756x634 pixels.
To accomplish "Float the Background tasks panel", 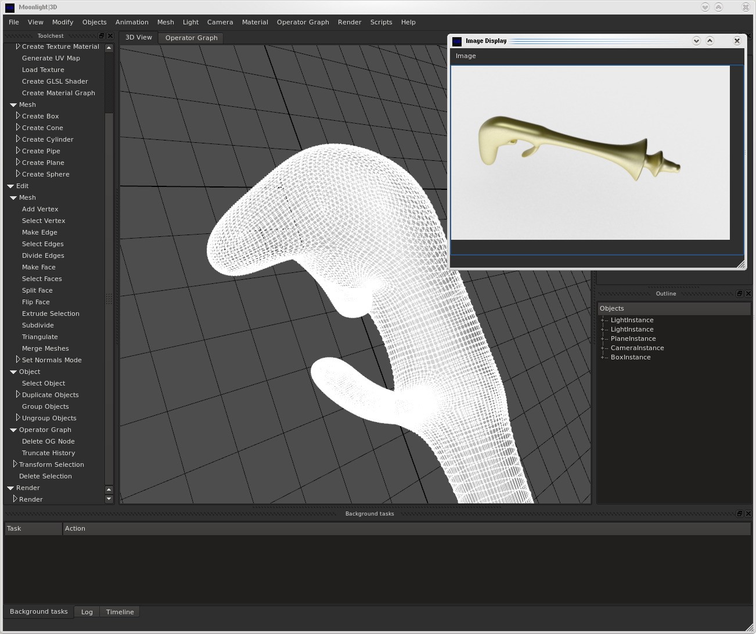I will pyautogui.click(x=739, y=514).
